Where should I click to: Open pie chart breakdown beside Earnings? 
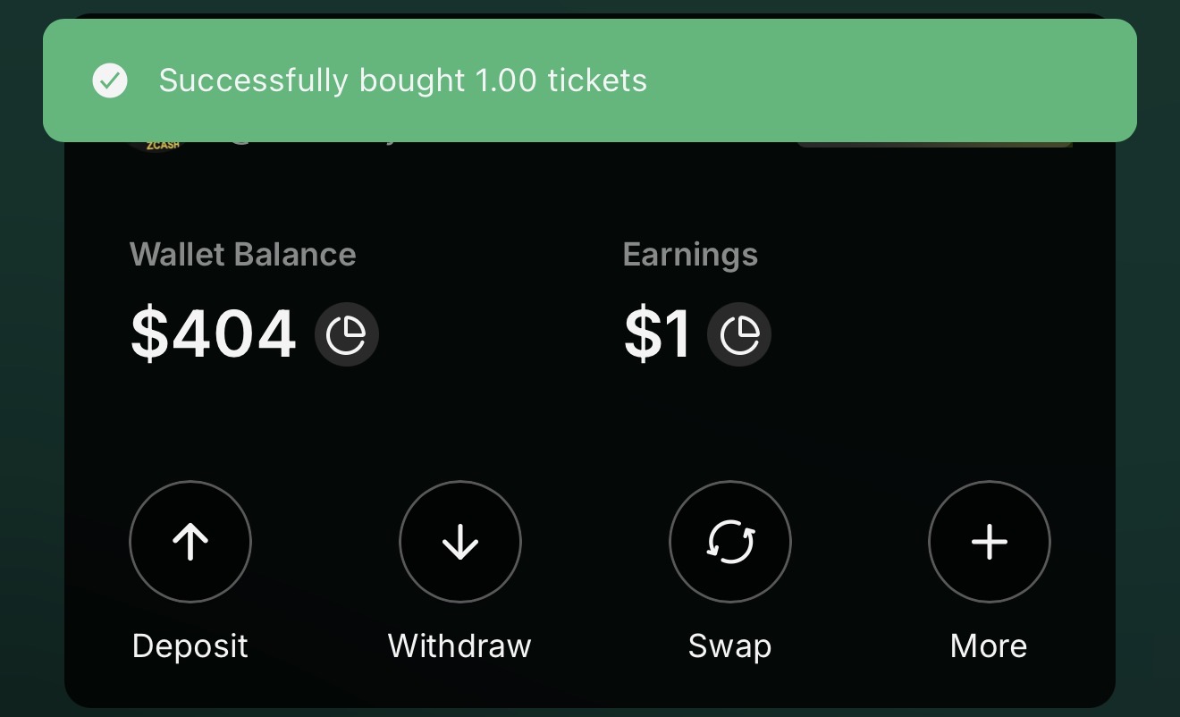click(739, 334)
